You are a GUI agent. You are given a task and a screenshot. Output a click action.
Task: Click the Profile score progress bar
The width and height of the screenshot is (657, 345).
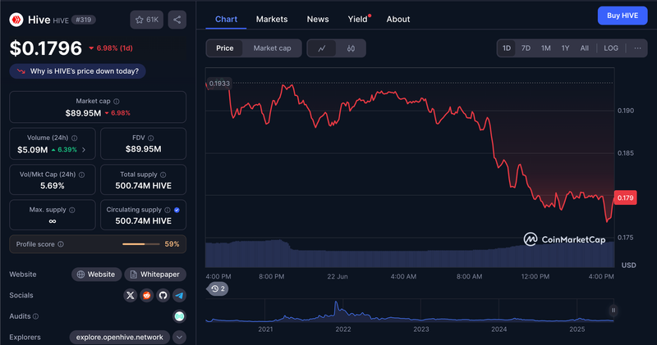140,244
